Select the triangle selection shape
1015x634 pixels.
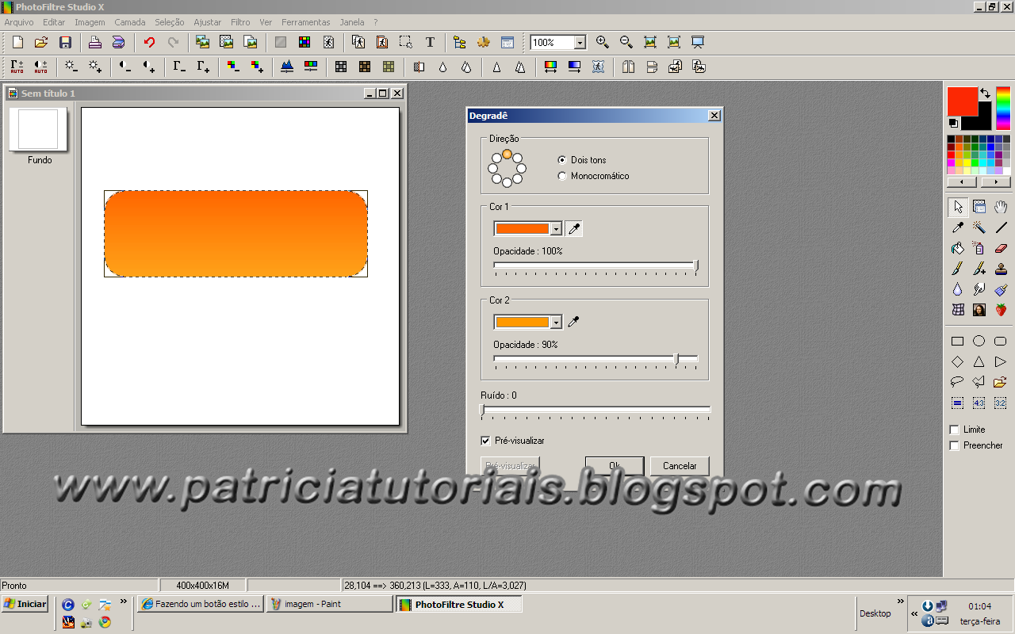coord(979,362)
